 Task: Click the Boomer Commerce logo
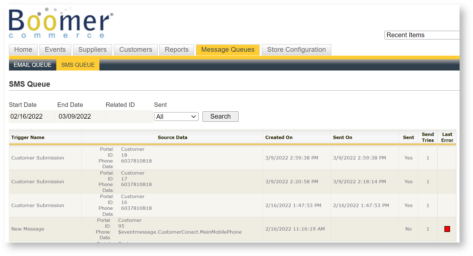[61, 23]
